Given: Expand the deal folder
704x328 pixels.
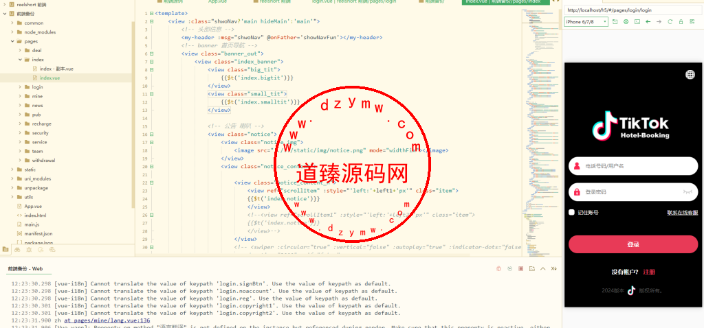Looking at the screenshot, I should click(20, 50).
